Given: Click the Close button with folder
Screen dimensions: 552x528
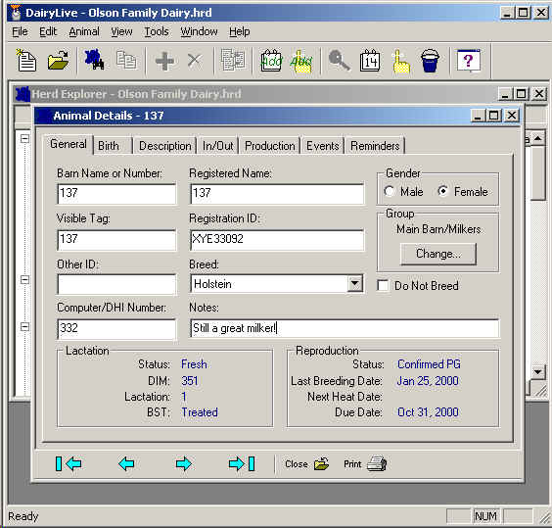Looking at the screenshot, I should click(x=307, y=464).
